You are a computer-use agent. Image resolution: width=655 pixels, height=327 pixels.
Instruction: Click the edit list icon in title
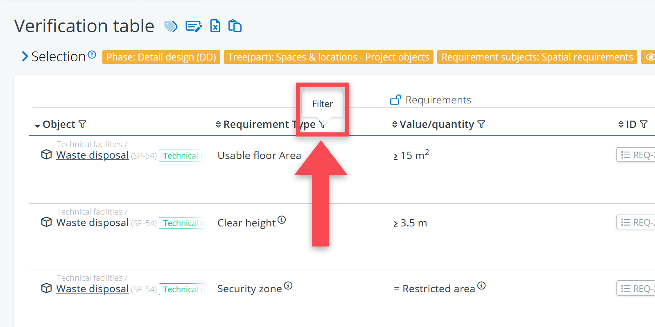tap(193, 27)
